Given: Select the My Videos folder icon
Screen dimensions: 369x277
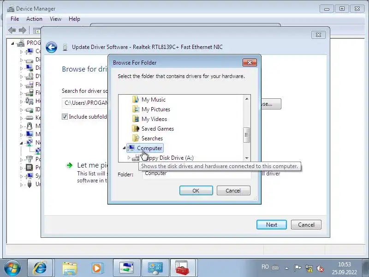Looking at the screenshot, I should point(136,119).
